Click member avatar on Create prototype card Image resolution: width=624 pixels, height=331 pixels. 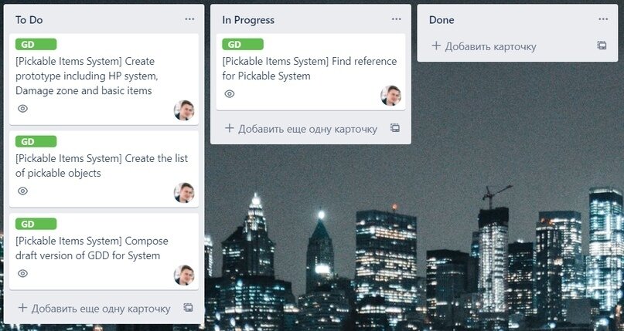pos(184,110)
